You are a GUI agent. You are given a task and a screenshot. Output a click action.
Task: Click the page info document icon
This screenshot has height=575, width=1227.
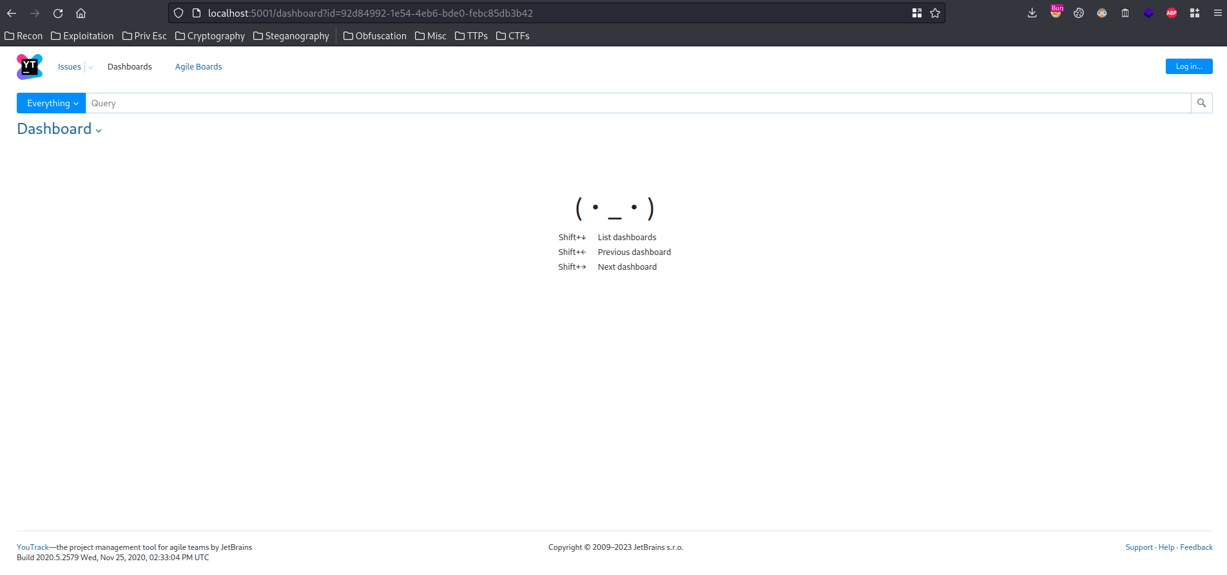click(197, 13)
